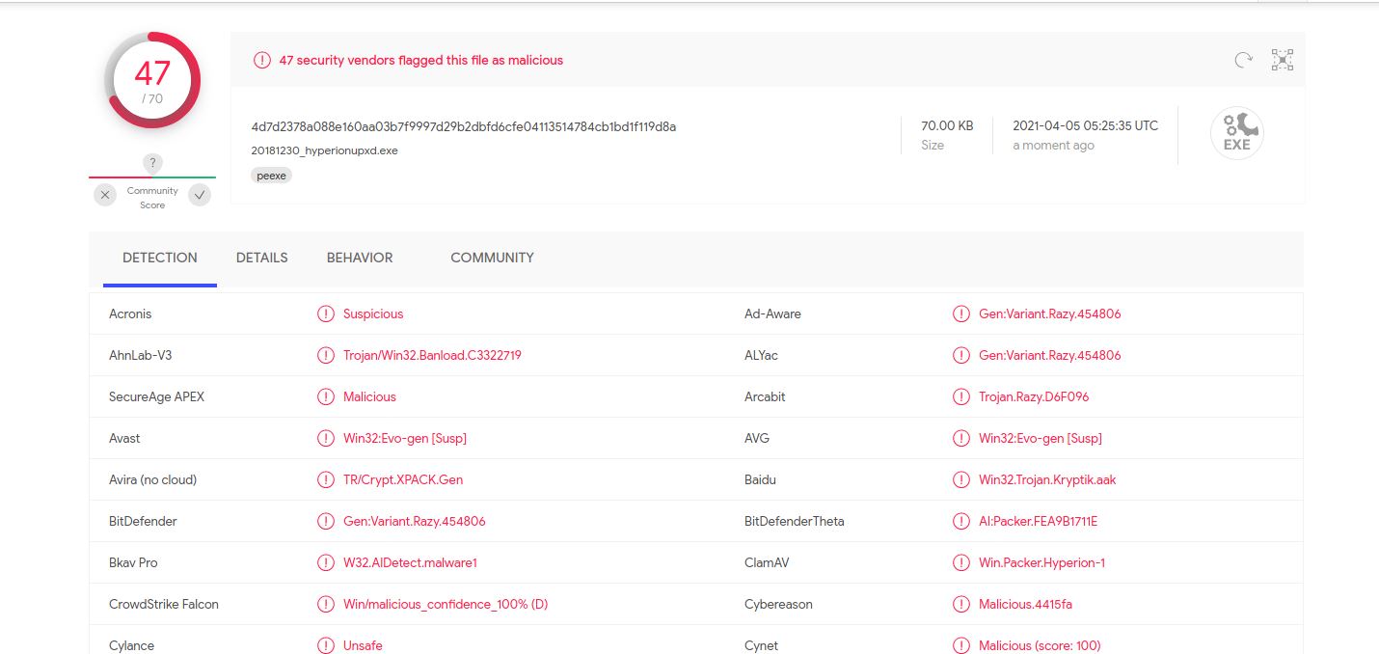Click the community score question mark
Image resolution: width=1379 pixels, height=654 pixels.
point(152,163)
